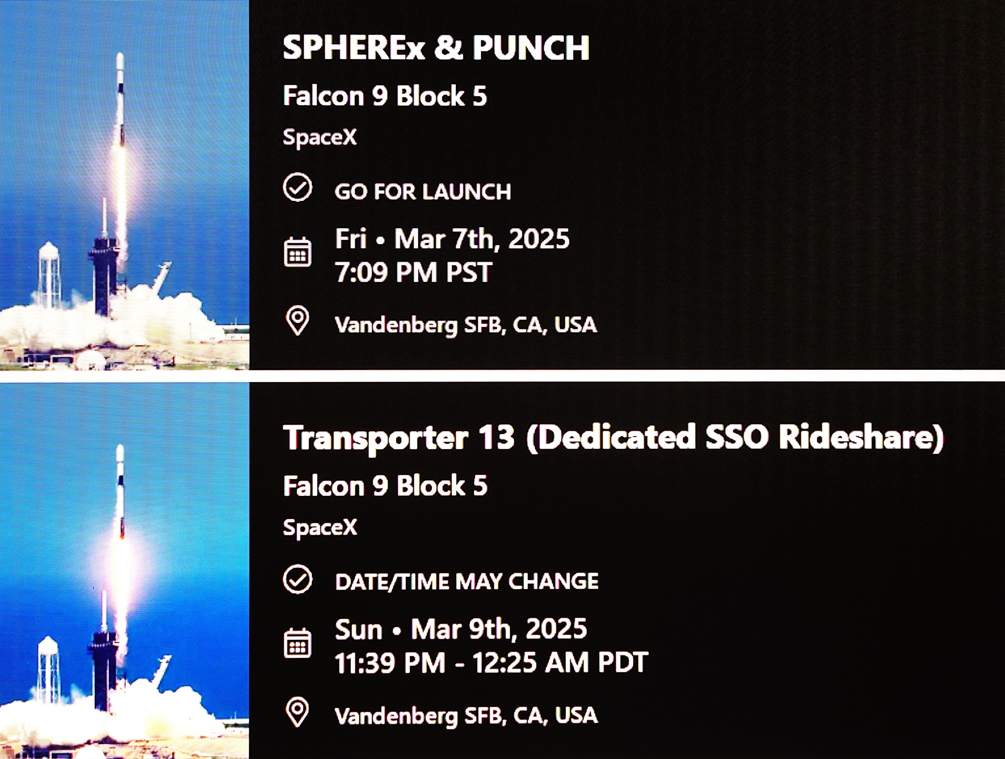Image resolution: width=1005 pixels, height=759 pixels.
Task: Open the SPHEREx & PUNCH mission title
Action: [436, 48]
